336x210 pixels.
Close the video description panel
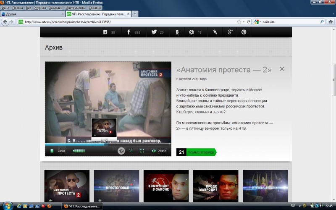pos(282,69)
